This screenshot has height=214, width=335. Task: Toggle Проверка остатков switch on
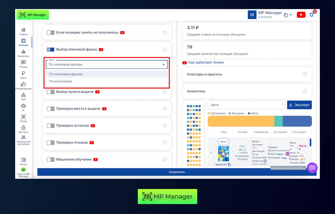click(51, 126)
